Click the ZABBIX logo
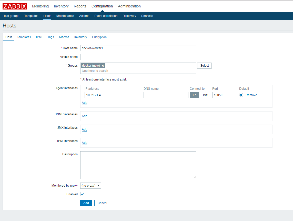The width and height of the screenshot is (293, 221). [x=15, y=6]
